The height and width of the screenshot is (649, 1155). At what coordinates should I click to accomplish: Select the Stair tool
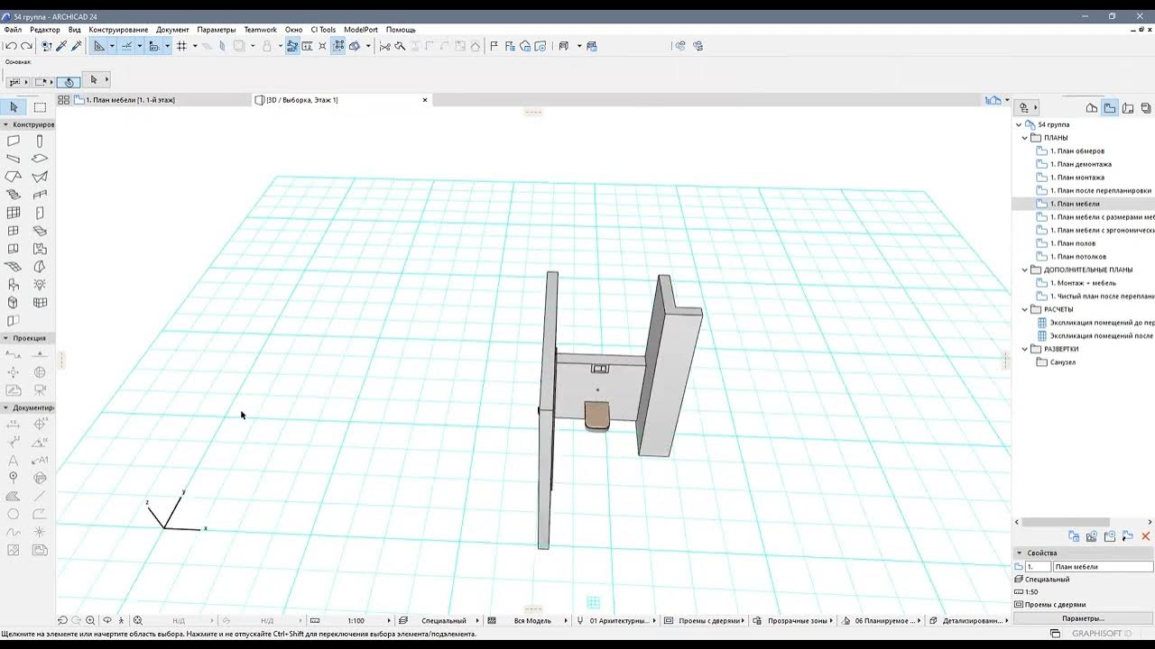coord(14,195)
